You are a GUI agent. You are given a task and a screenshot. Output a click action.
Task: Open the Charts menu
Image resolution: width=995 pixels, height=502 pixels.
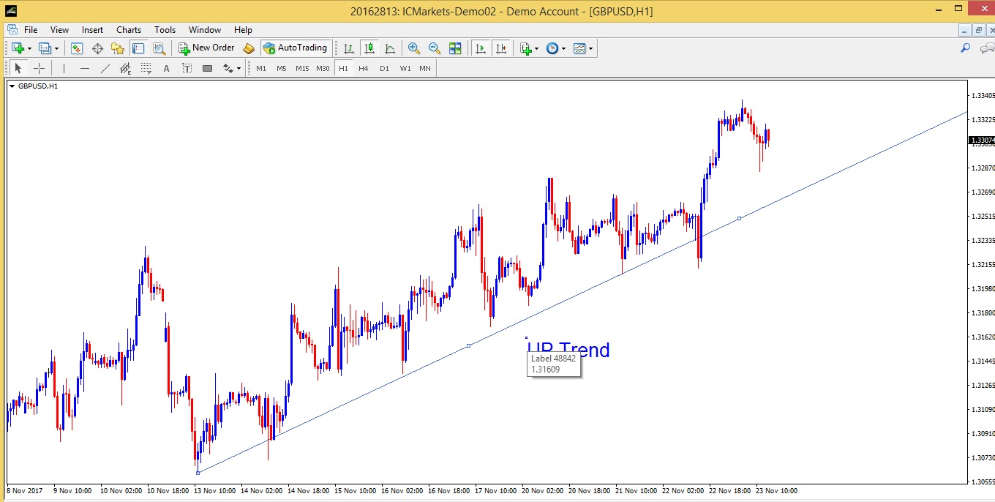click(x=129, y=30)
